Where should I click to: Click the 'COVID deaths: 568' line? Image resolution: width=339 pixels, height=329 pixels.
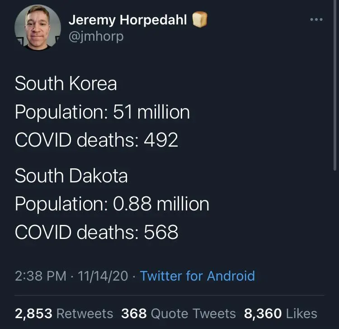pyautogui.click(x=96, y=232)
